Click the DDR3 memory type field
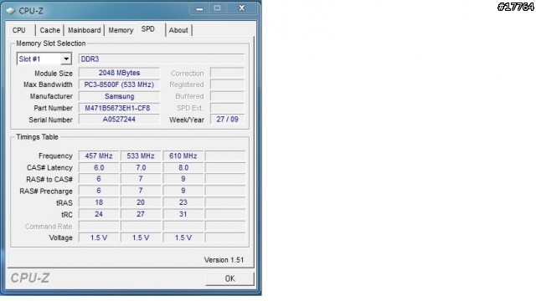 (x=162, y=59)
